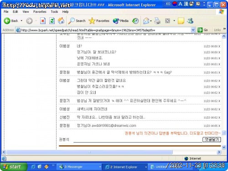Open the Help menu
The width and height of the screenshot is (228, 171).
65,12
